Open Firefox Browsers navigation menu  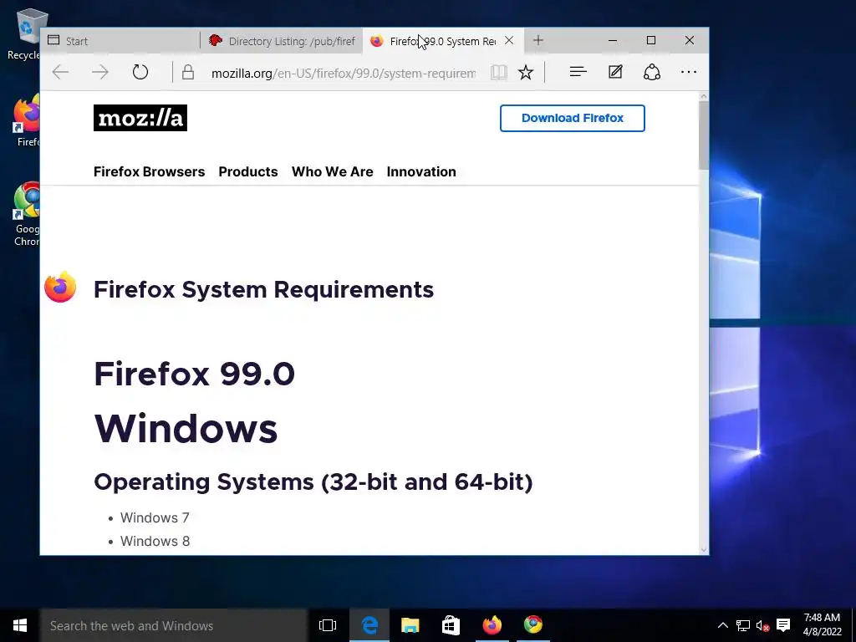pos(149,171)
